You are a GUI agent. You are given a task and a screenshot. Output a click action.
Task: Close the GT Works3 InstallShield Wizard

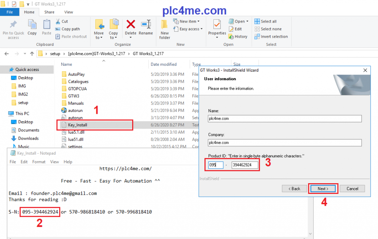click(x=365, y=70)
